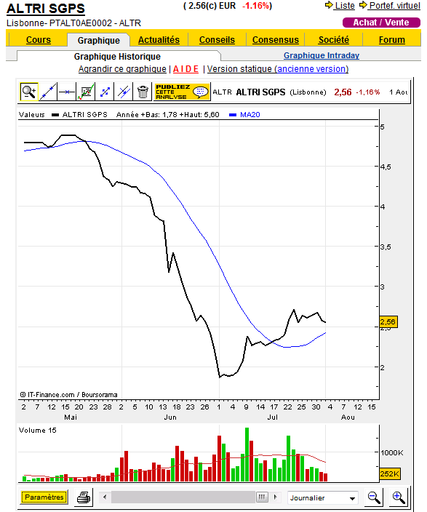Open the Cours tab
The height and width of the screenshot is (512, 427).
39,40
